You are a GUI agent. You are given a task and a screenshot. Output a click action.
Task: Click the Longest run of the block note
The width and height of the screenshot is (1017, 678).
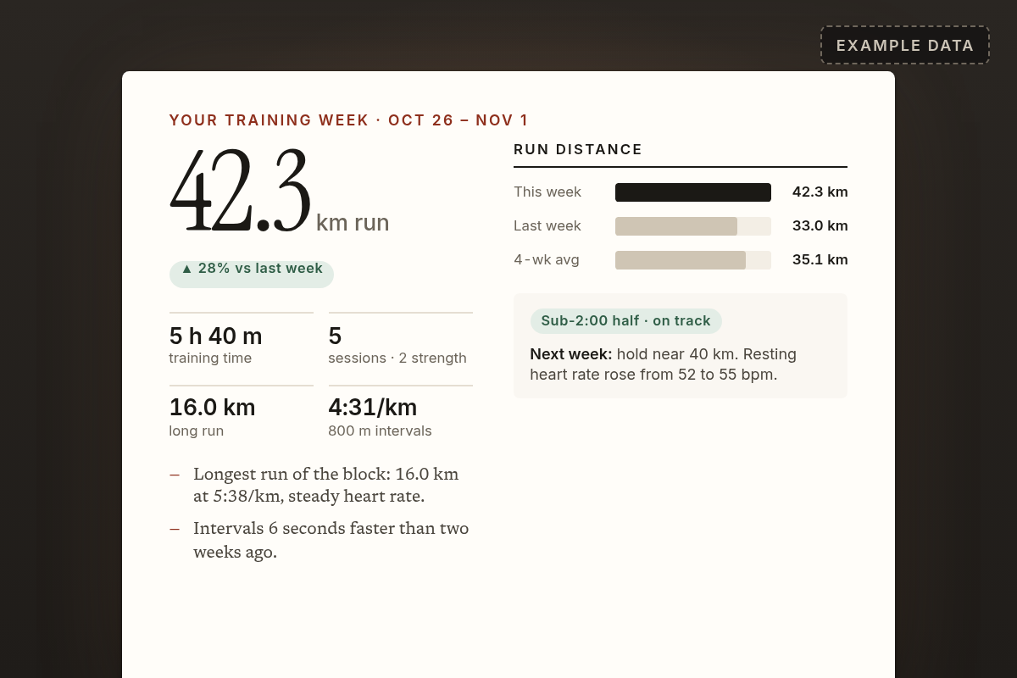[326, 485]
